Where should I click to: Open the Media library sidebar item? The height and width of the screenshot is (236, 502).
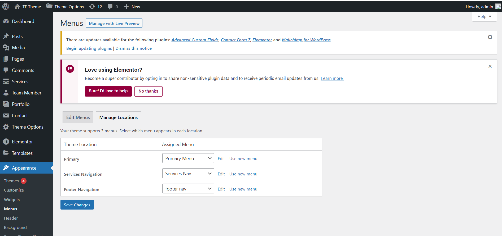tap(18, 48)
